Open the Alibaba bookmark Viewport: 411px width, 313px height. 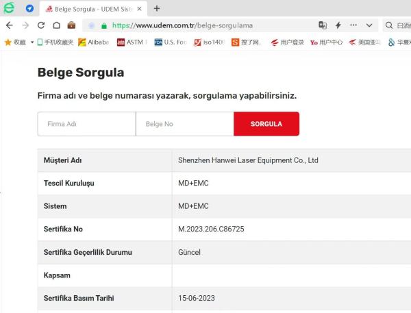[94, 42]
